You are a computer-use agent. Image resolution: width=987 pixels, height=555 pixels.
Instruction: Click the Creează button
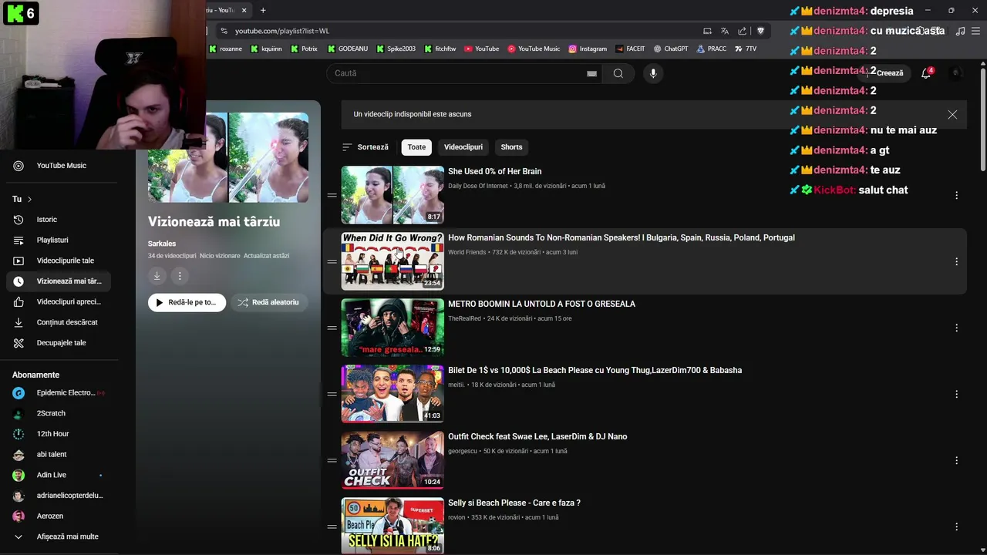[x=886, y=73]
